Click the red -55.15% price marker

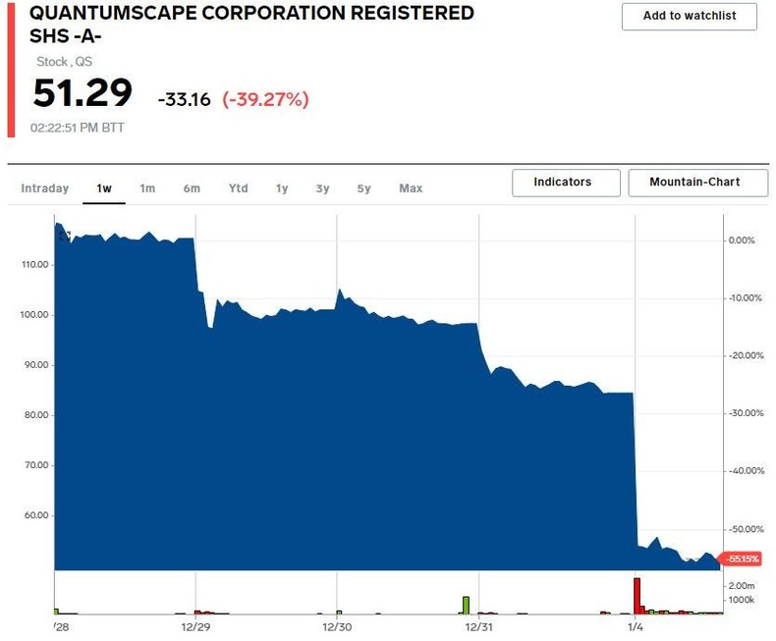click(746, 559)
